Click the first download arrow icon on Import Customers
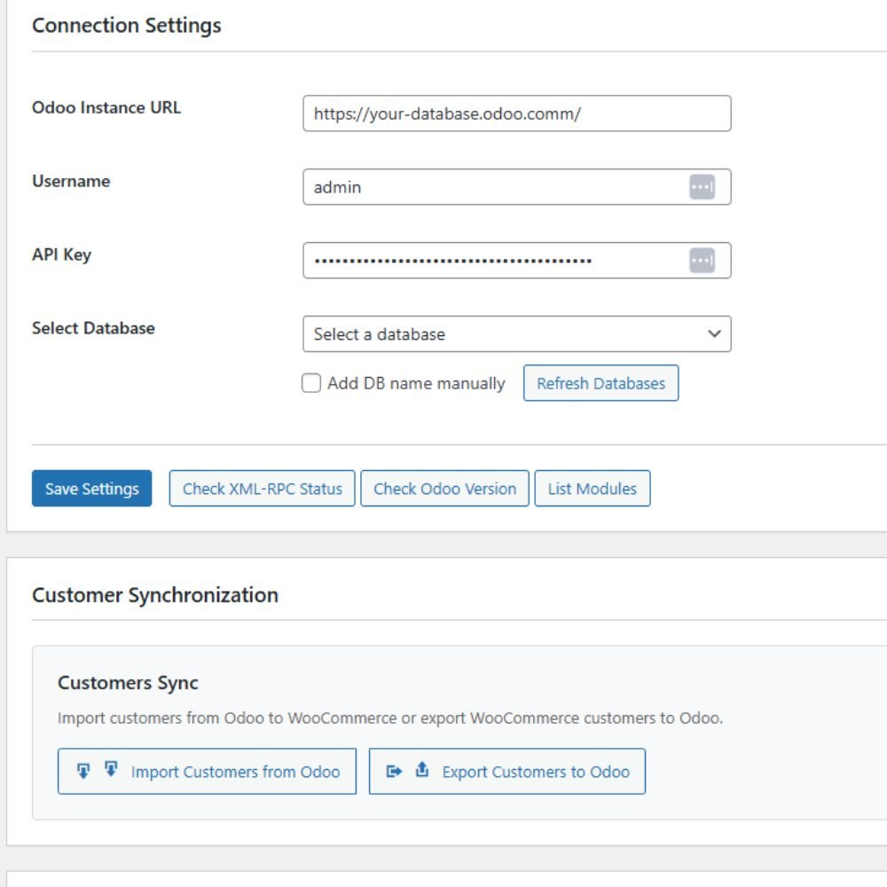 [83, 771]
